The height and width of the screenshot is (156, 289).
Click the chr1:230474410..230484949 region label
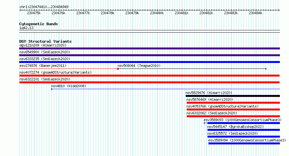(x=44, y=7)
